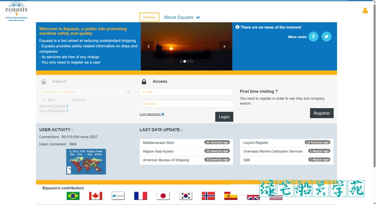Click the Login button

point(224,117)
